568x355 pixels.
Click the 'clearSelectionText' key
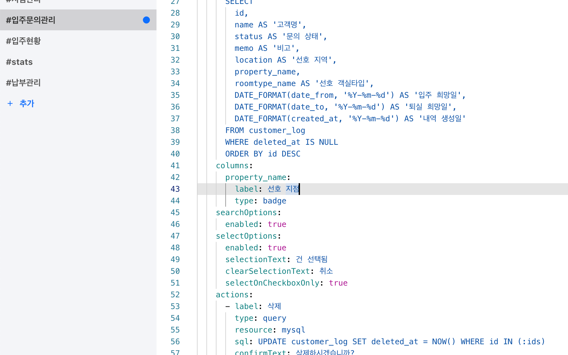point(267,271)
